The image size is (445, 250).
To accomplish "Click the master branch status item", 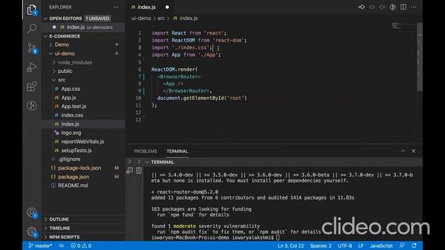I will [x=40, y=246].
